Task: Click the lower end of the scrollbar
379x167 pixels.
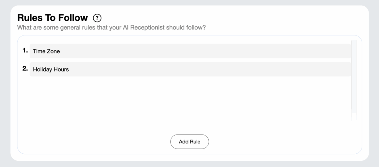Action: click(x=354, y=117)
